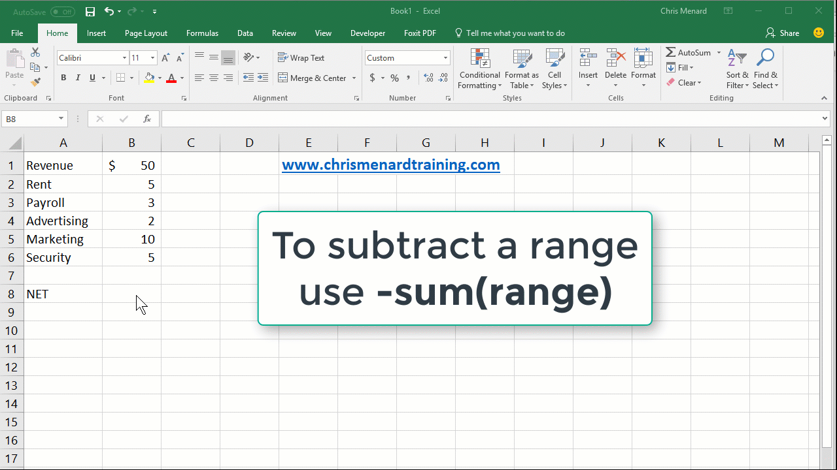
Task: Toggle the AutoSave switch
Action: [x=62, y=12]
